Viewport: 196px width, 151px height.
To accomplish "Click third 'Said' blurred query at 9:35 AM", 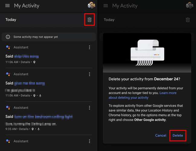I will point(43,117).
